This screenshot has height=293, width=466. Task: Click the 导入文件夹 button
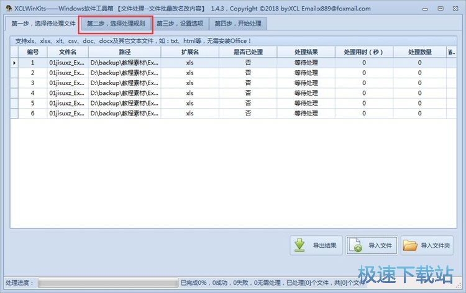(427, 245)
